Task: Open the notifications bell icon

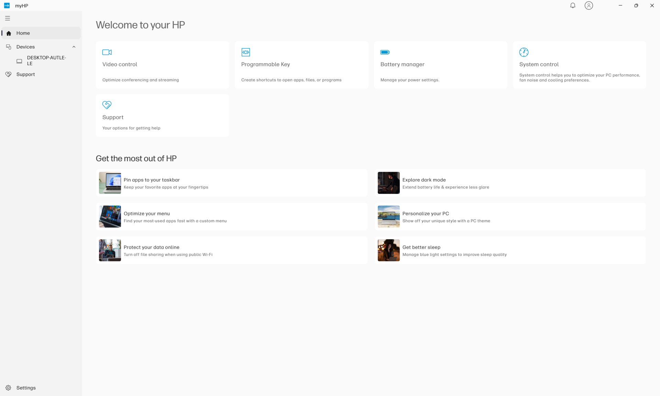Action: (x=573, y=5)
